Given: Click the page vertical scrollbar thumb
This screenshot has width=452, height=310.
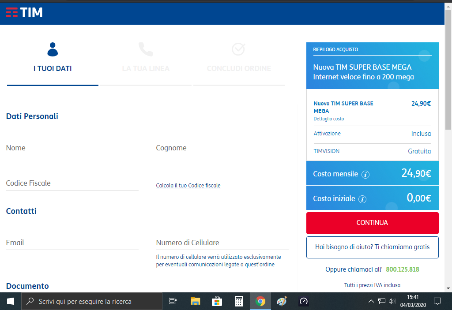Looking at the screenshot, I should tap(448, 70).
